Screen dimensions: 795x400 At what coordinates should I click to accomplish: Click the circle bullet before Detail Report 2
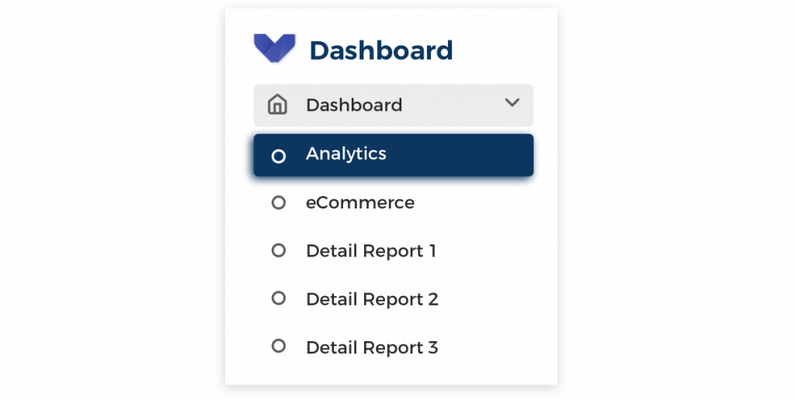(x=279, y=298)
